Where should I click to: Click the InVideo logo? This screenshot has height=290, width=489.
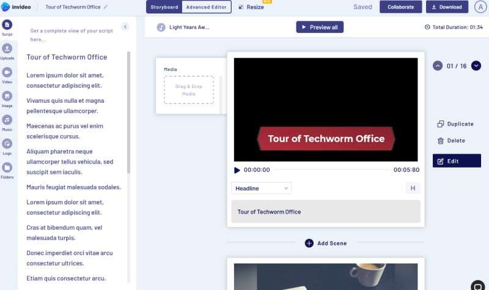point(16,7)
